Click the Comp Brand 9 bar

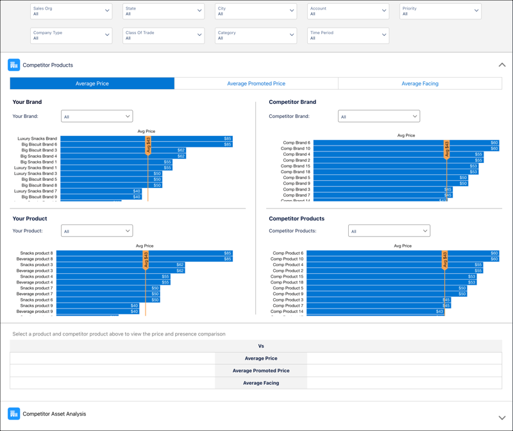(391, 183)
